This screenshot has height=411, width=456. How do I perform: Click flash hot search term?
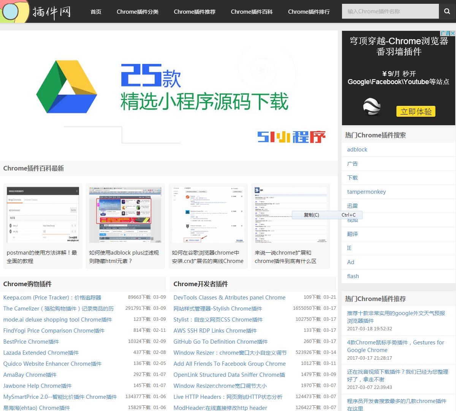tap(353, 276)
